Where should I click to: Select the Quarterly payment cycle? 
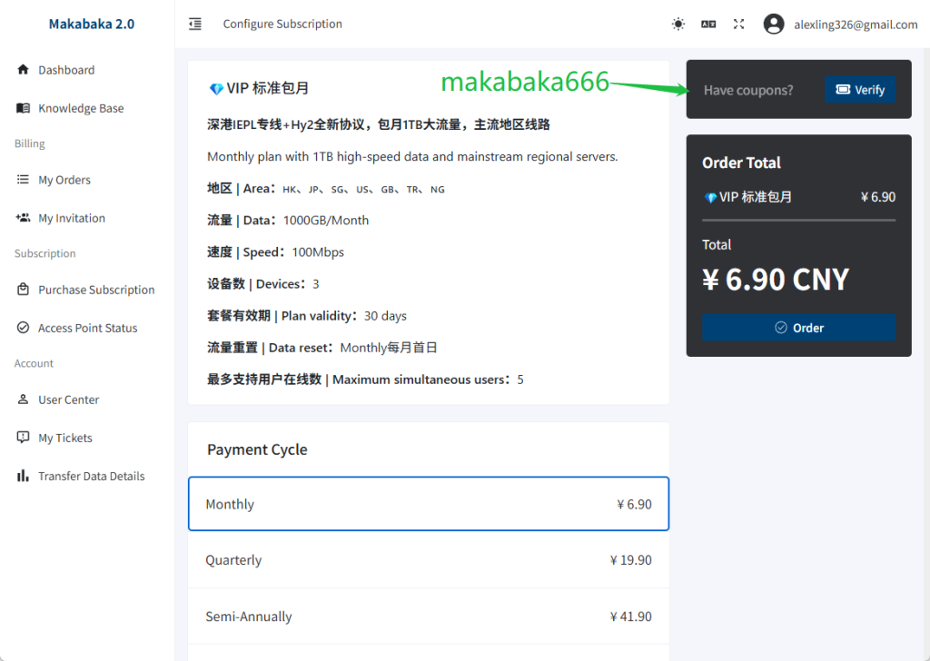click(429, 560)
